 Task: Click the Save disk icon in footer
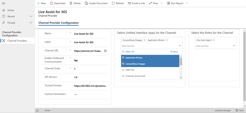coord(237,111)
